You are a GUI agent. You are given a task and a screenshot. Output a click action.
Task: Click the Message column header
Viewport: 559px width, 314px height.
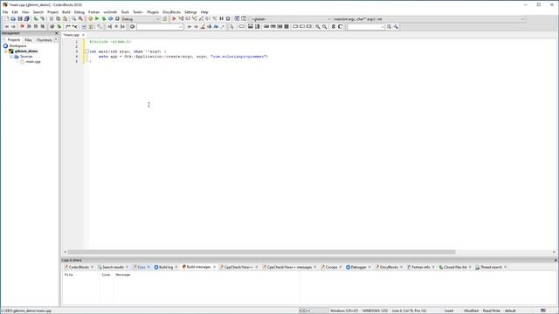click(123, 275)
